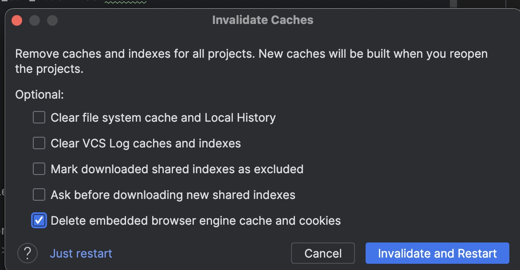Click the 'Clear VCS Log caches and indexes' label
Image resolution: width=520 pixels, height=270 pixels.
click(x=146, y=143)
